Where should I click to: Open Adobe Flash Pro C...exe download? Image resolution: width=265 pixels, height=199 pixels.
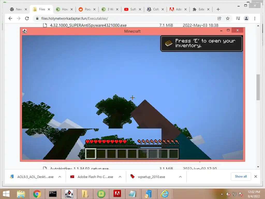(92, 177)
